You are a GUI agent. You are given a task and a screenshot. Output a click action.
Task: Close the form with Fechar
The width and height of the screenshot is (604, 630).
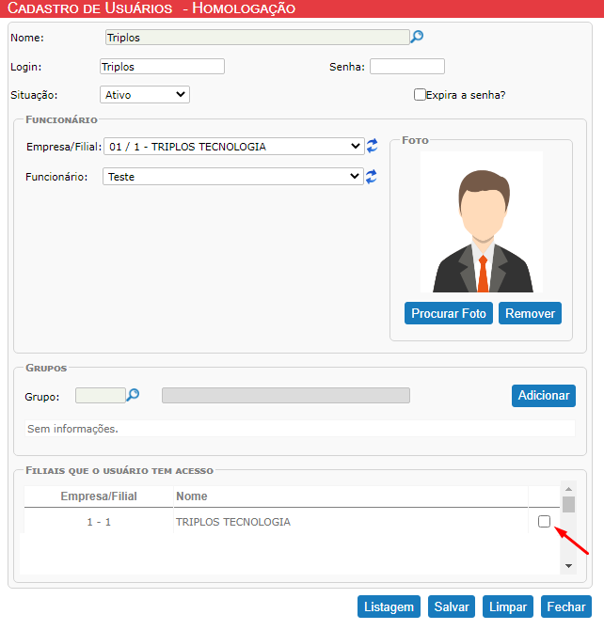566,606
